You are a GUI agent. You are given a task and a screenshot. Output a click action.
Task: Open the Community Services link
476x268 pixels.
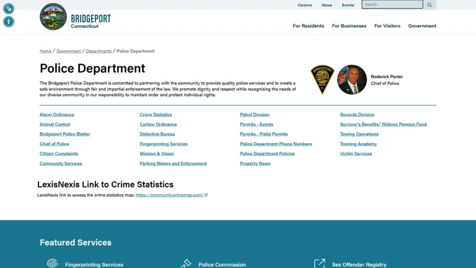[61, 164]
